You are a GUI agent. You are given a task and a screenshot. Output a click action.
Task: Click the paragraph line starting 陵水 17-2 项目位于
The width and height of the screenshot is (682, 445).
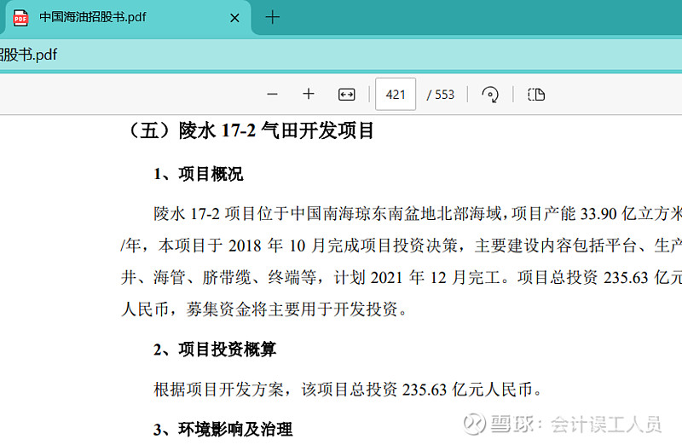(x=418, y=214)
